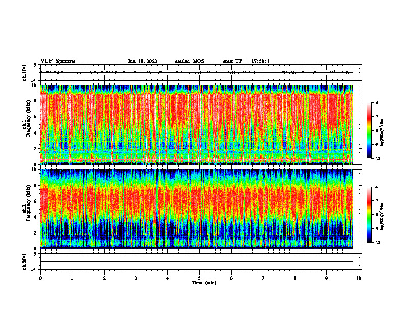Screen dimensions: 404x312
Task: Click inside the ch.1 spectrogram panel
Action: tap(197, 124)
